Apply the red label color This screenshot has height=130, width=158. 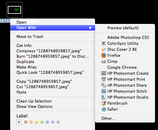(26, 122)
